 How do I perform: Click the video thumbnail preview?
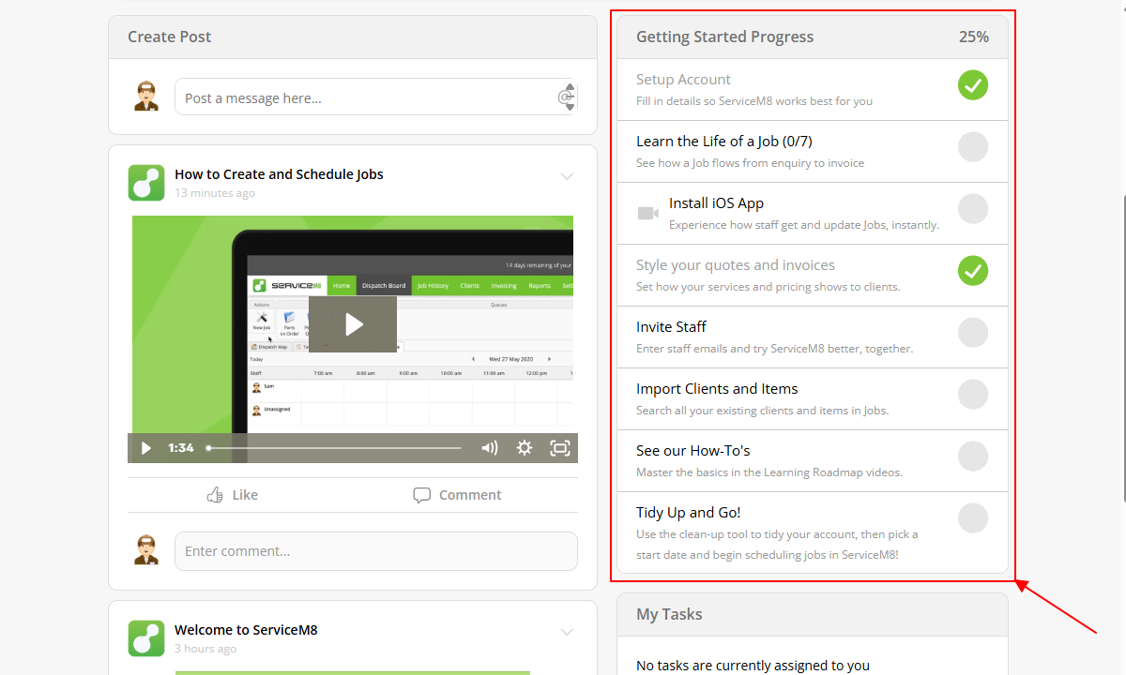click(x=353, y=339)
